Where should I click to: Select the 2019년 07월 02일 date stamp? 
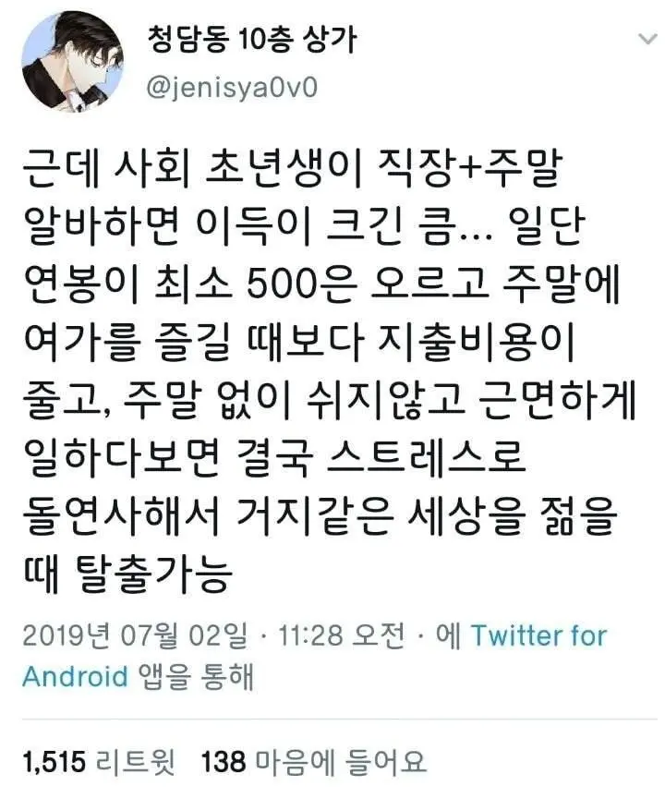click(135, 635)
